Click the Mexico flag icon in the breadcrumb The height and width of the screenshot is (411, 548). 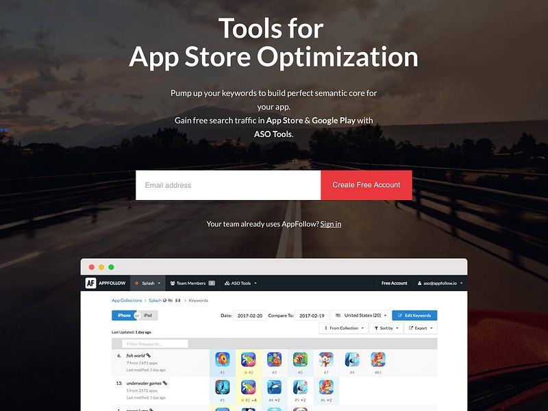point(178,300)
